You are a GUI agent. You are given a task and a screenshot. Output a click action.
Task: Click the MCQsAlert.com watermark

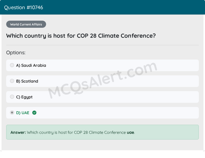point(103,80)
